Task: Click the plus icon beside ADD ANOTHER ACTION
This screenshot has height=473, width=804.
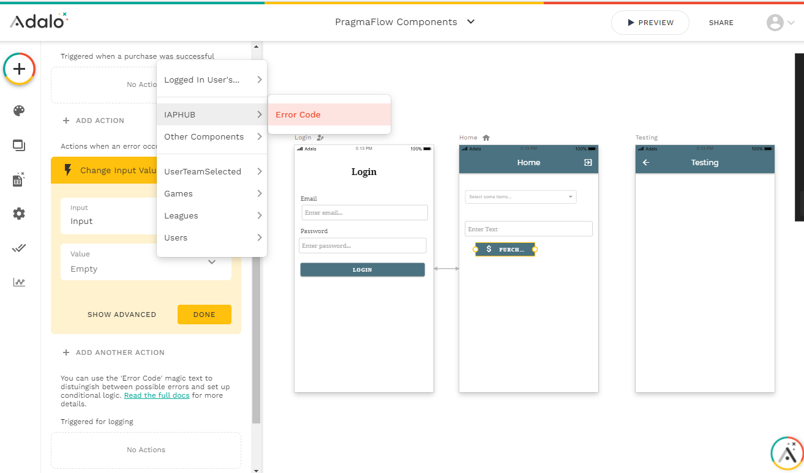Action: click(66, 352)
